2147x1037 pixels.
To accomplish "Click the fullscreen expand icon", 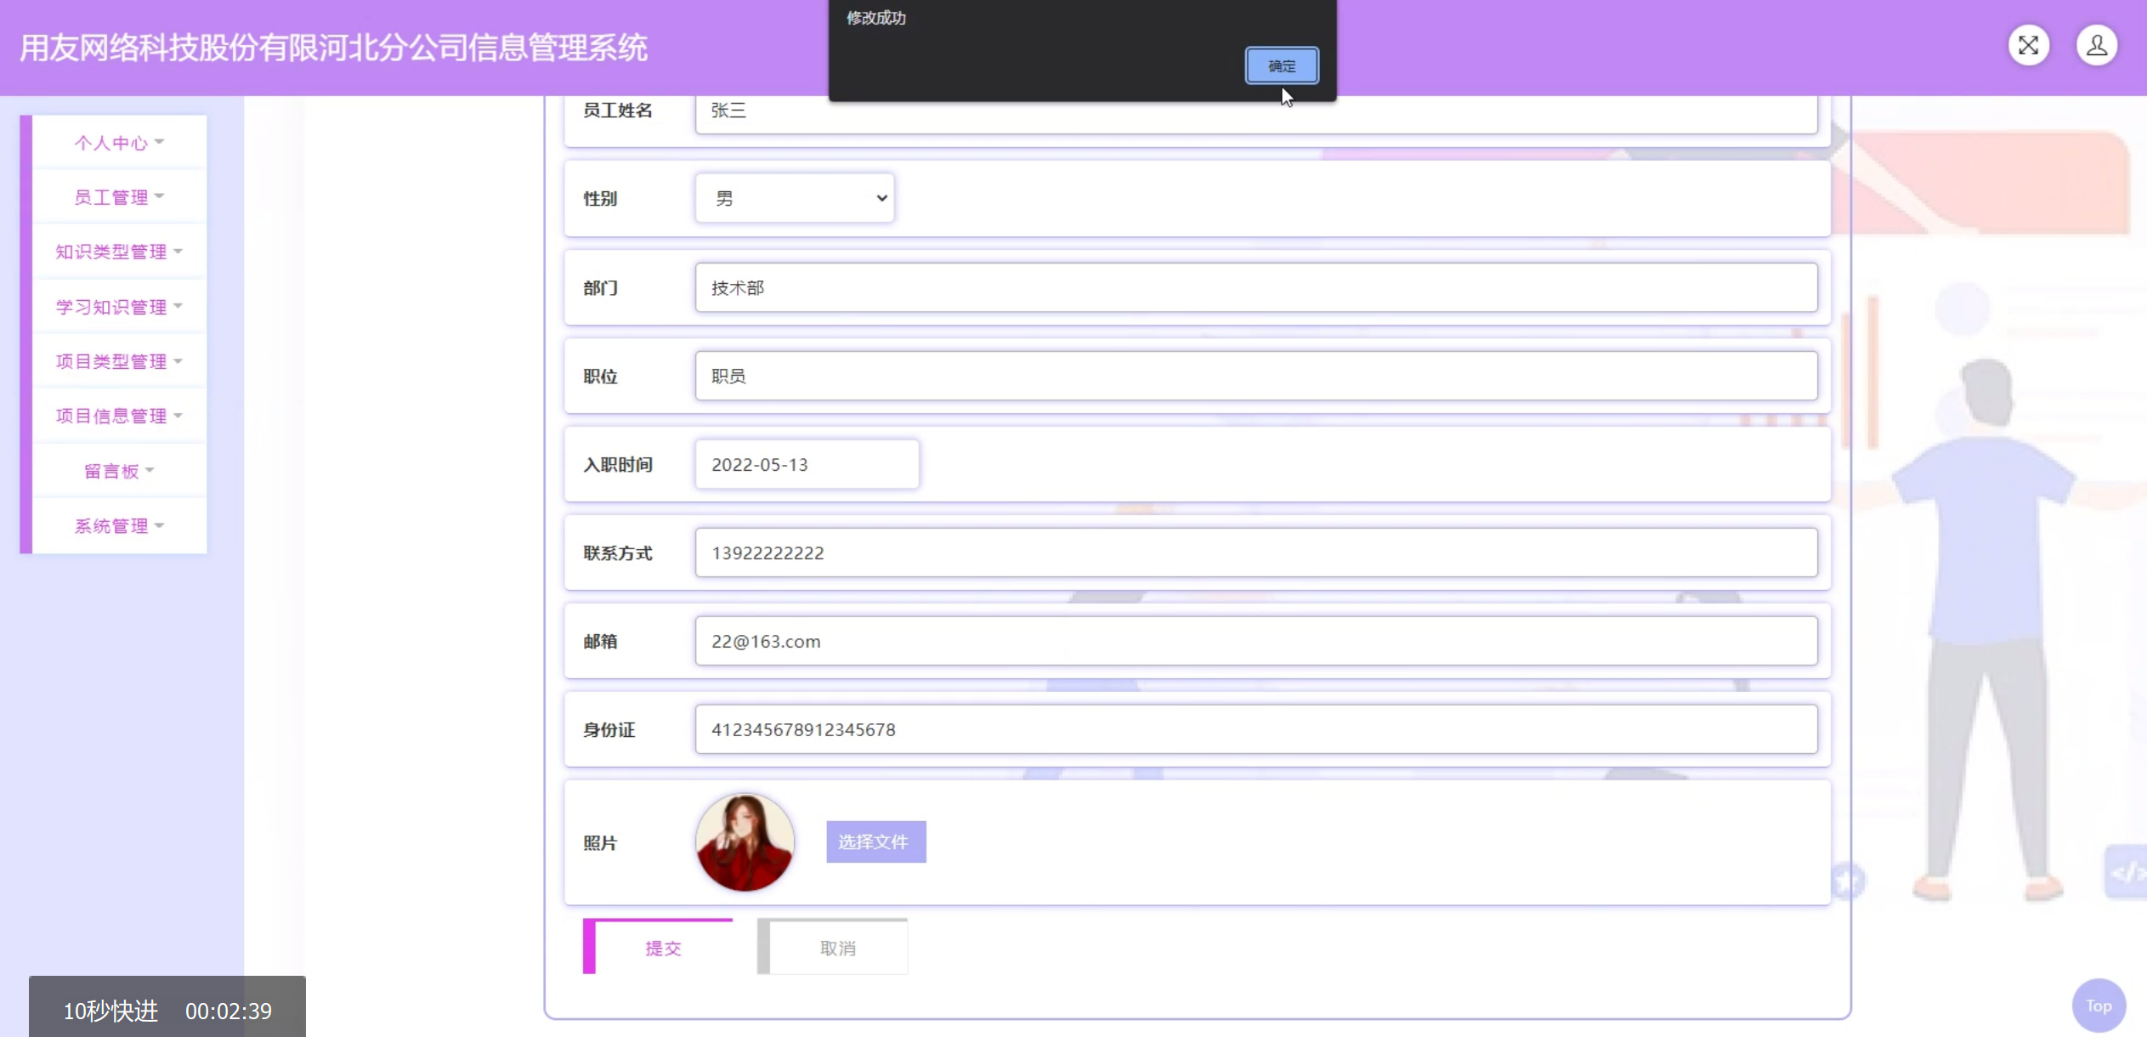I will click(2028, 46).
